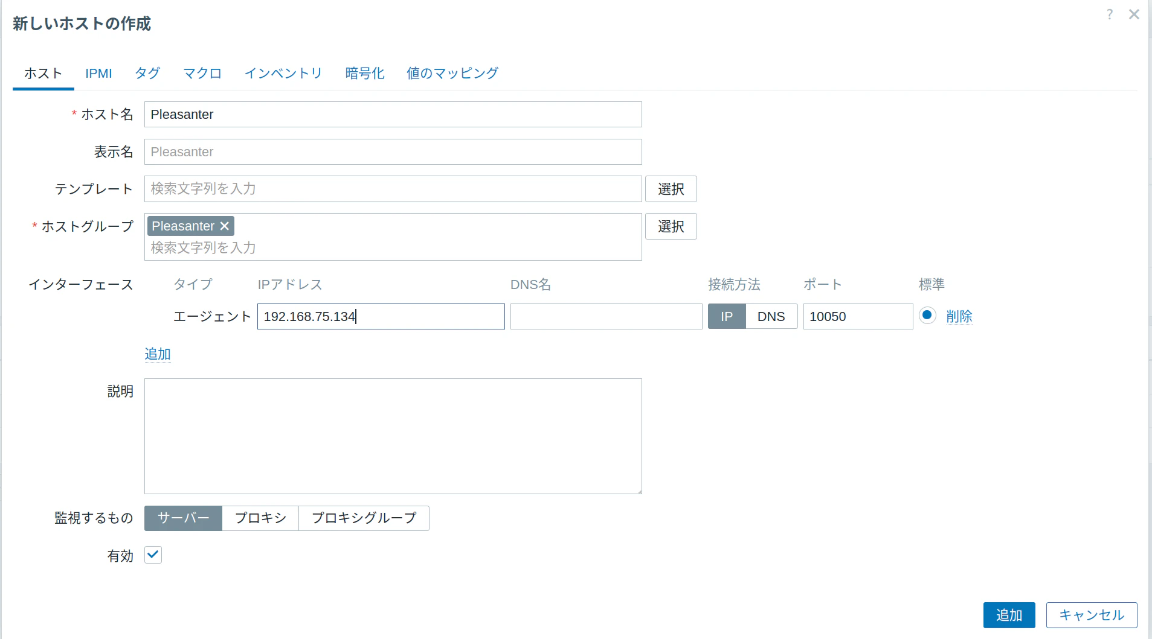The image size is (1152, 639).
Task: Open the help question mark icon
Action: click(x=1110, y=14)
